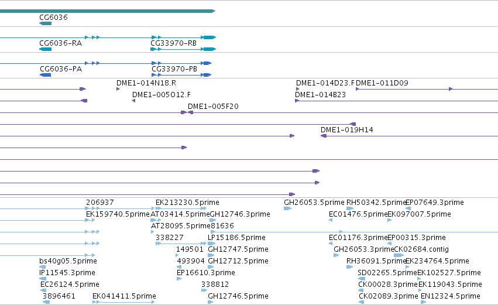Select the RH50342.5prime EST
This screenshot has height=305, width=498.
[376, 203]
